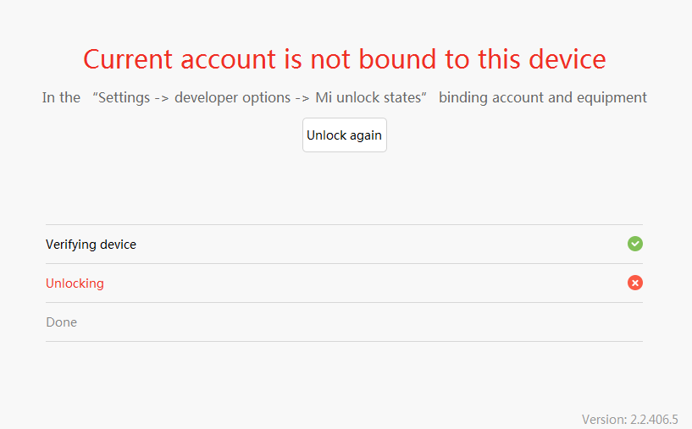Click the Done step label

tap(61, 322)
